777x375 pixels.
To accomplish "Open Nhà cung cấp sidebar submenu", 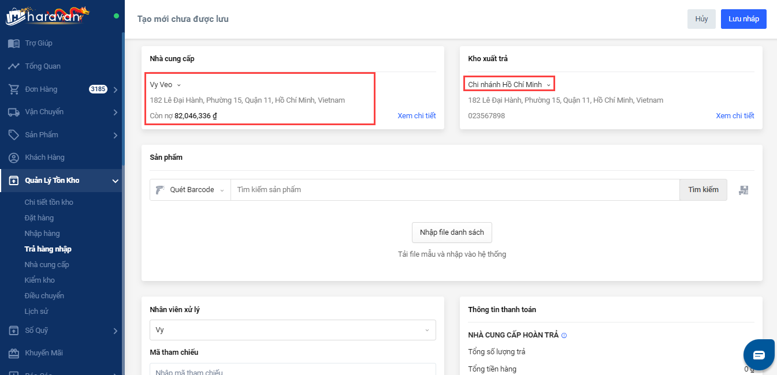I will (x=47, y=265).
